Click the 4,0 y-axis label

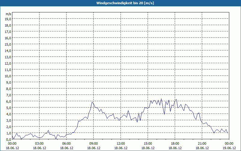tap(9, 114)
